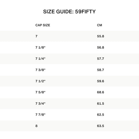Select cap size 7 1/8" entry

(x=40, y=47)
